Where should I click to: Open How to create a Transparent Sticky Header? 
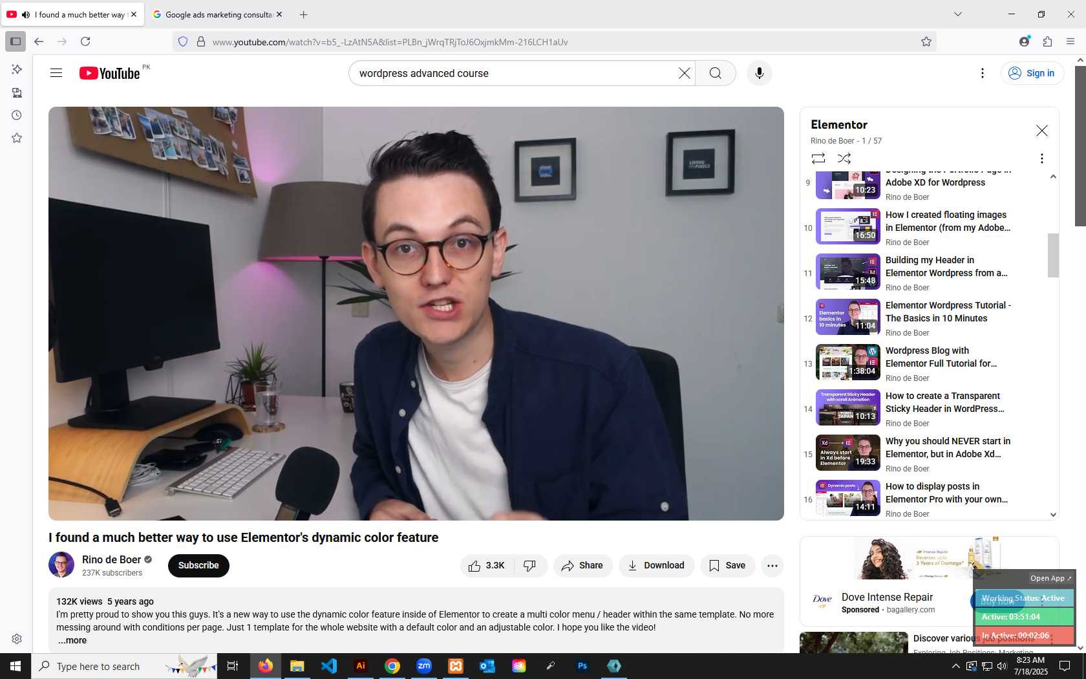945,402
